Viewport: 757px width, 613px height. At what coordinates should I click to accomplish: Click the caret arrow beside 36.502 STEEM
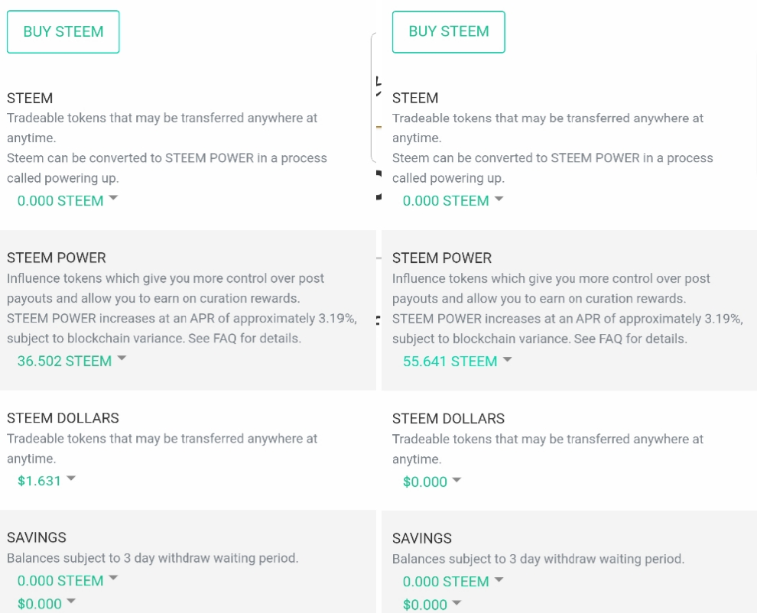point(122,358)
